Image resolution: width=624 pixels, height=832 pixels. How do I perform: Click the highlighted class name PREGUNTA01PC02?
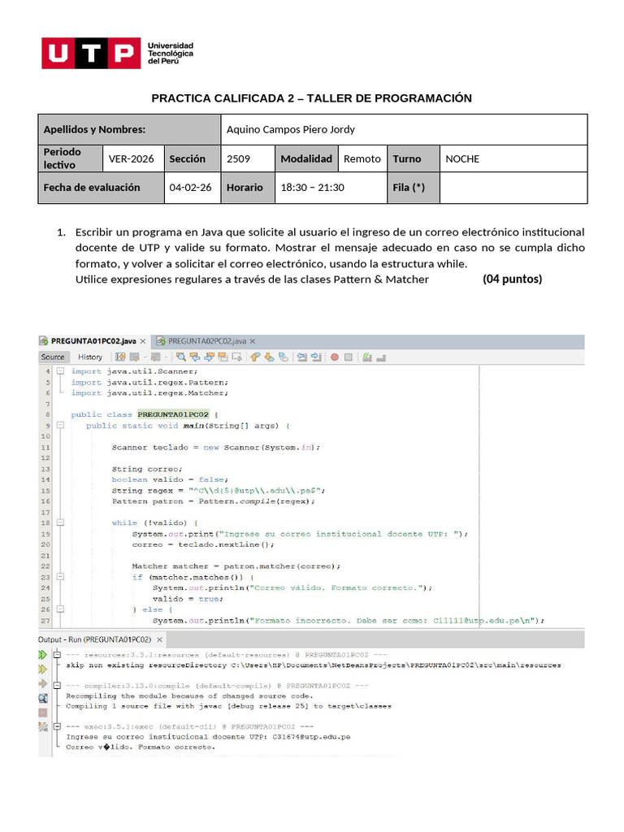click(173, 414)
